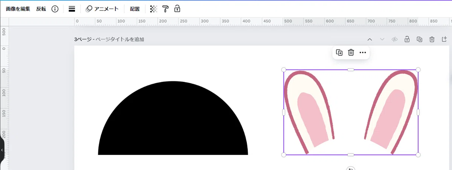The width and height of the screenshot is (452, 170).
Task: Delete the page via header trash icon
Action: pos(432,39)
